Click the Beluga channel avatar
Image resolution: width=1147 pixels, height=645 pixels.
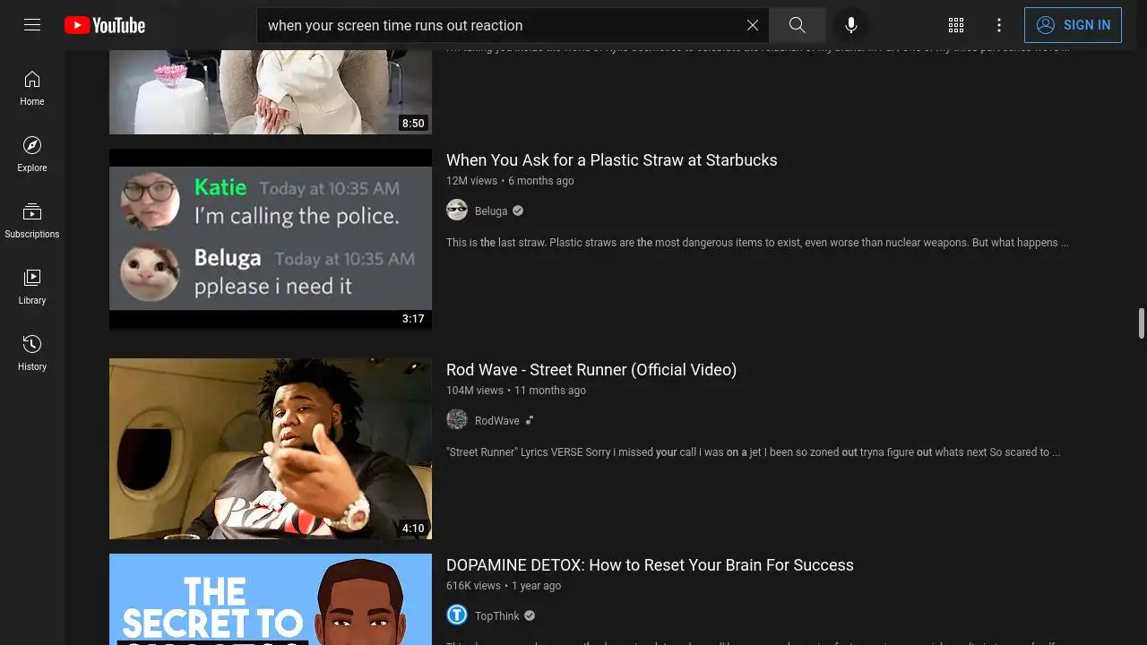tap(457, 211)
